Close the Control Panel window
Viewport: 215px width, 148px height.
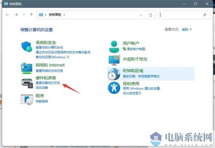coord(207,4)
